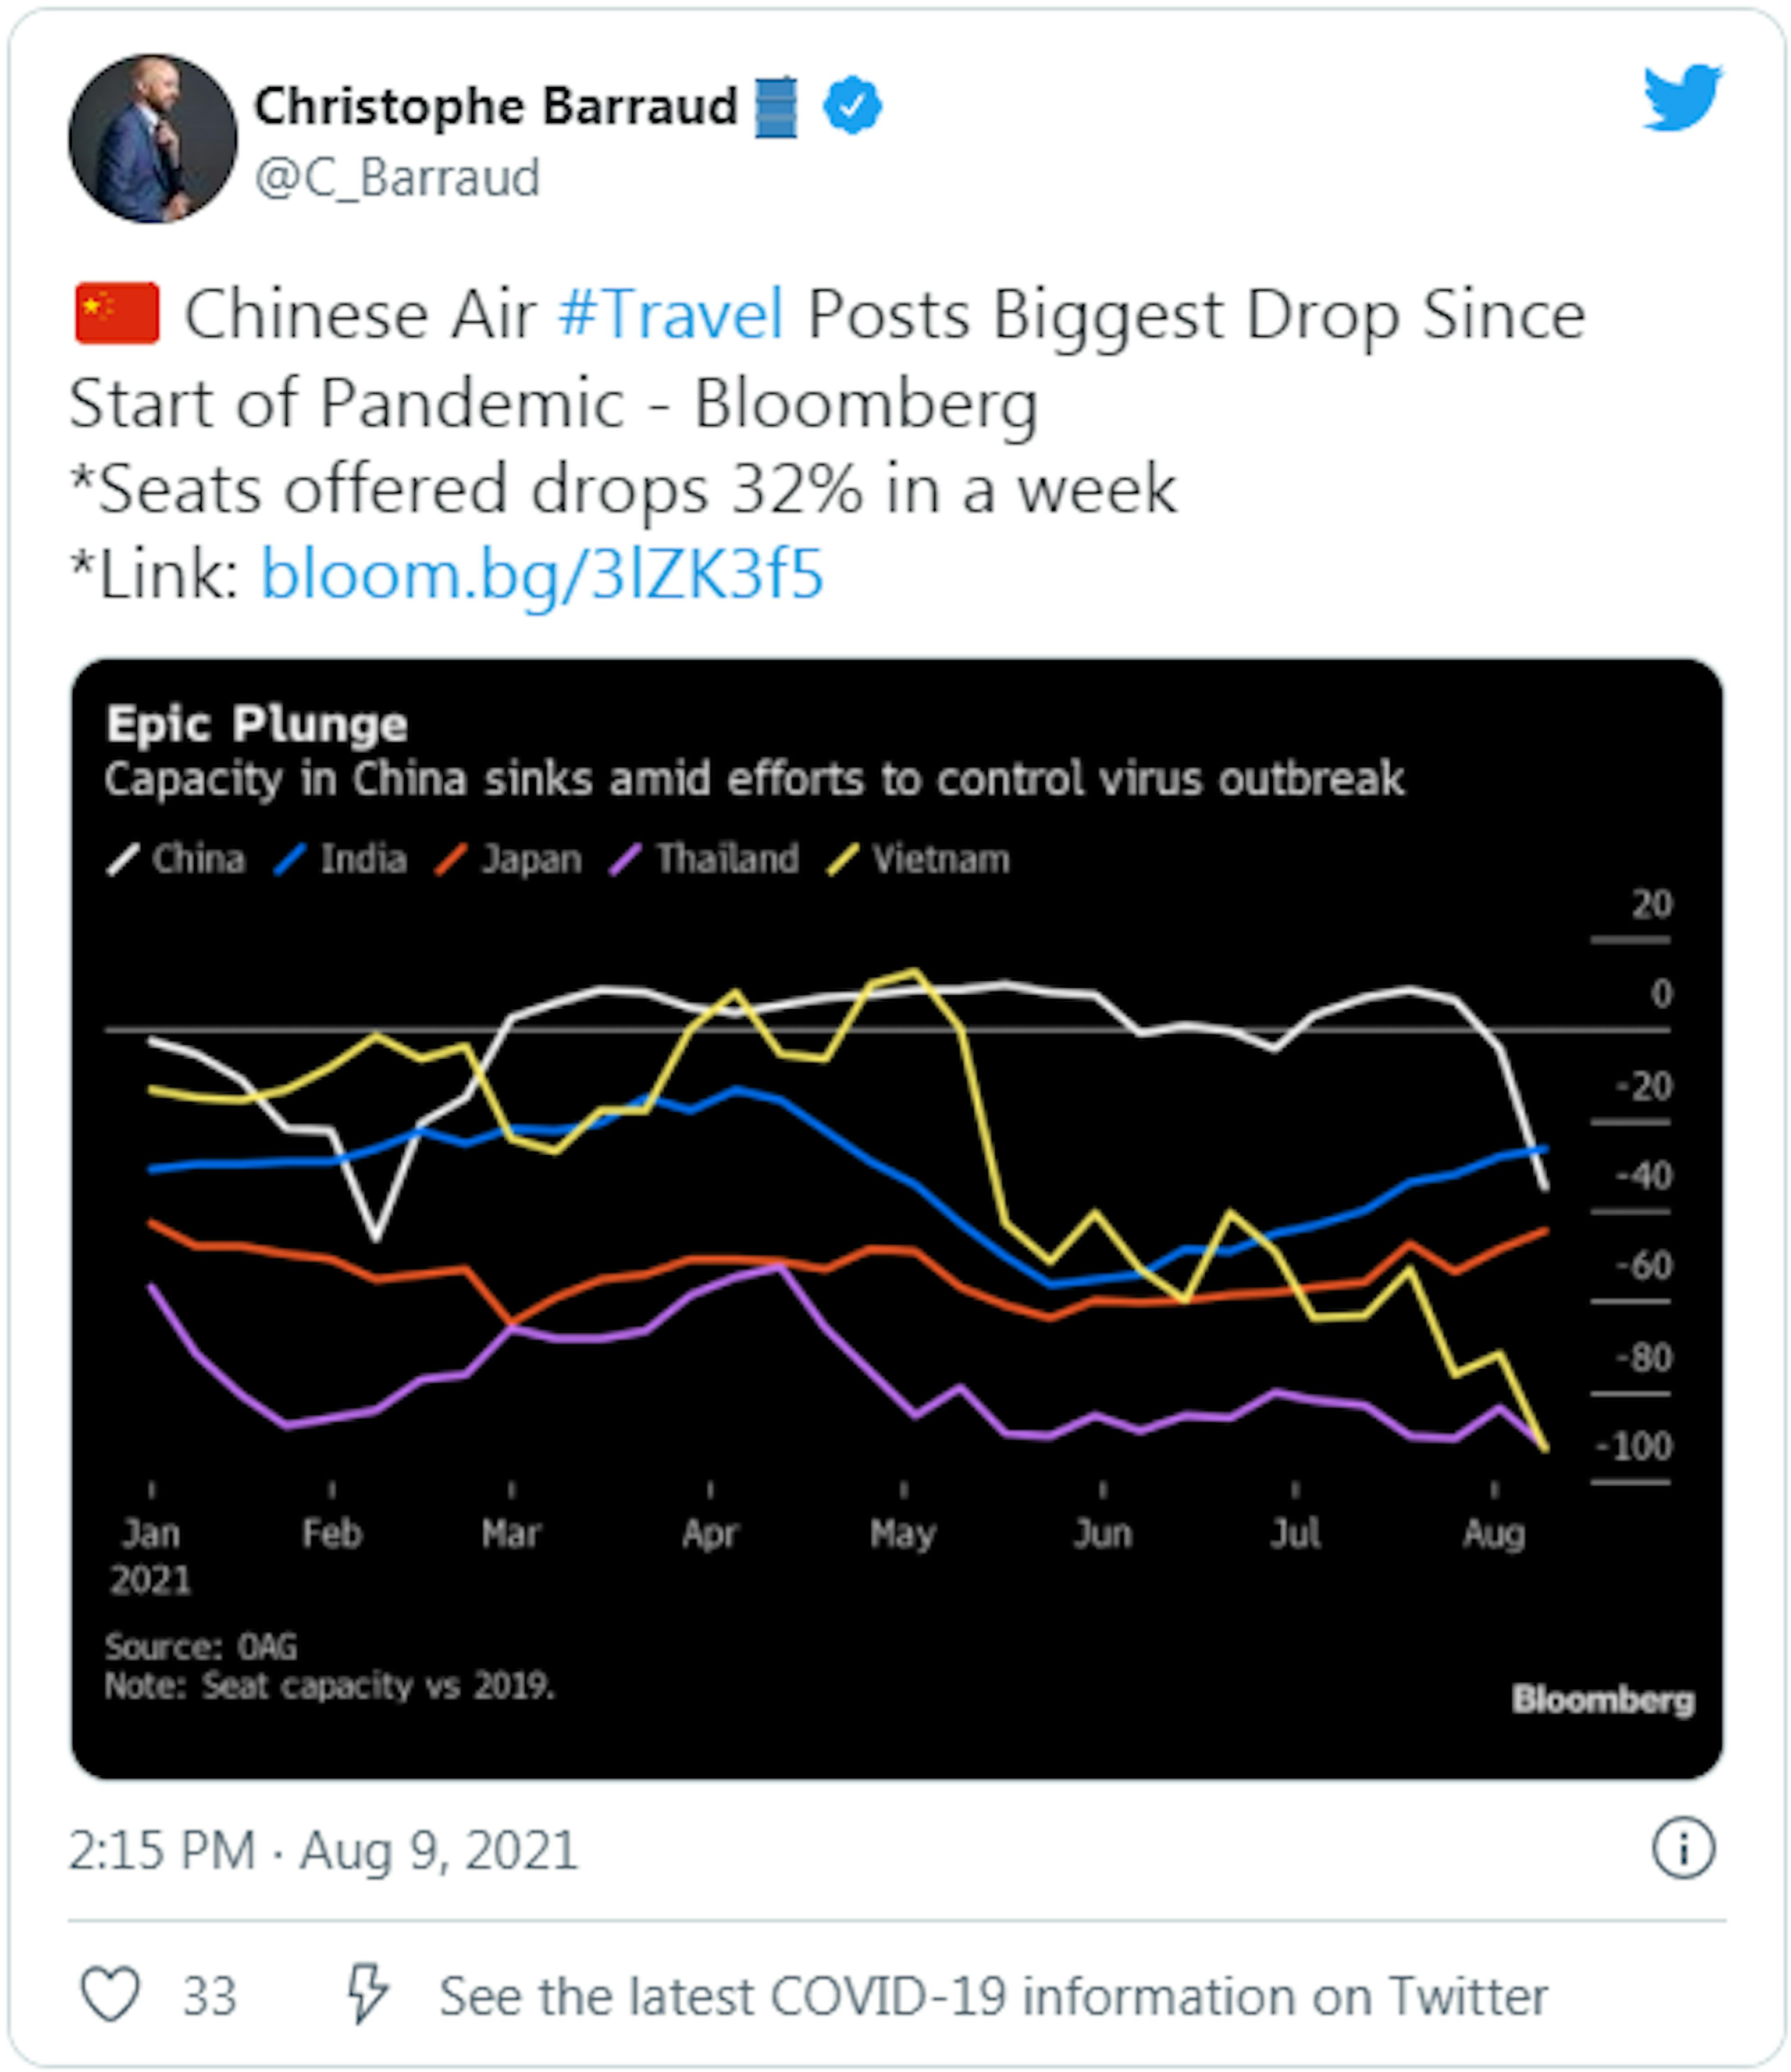Click the blue verified badge
Screen dimensions: 1791x2072
851,106
